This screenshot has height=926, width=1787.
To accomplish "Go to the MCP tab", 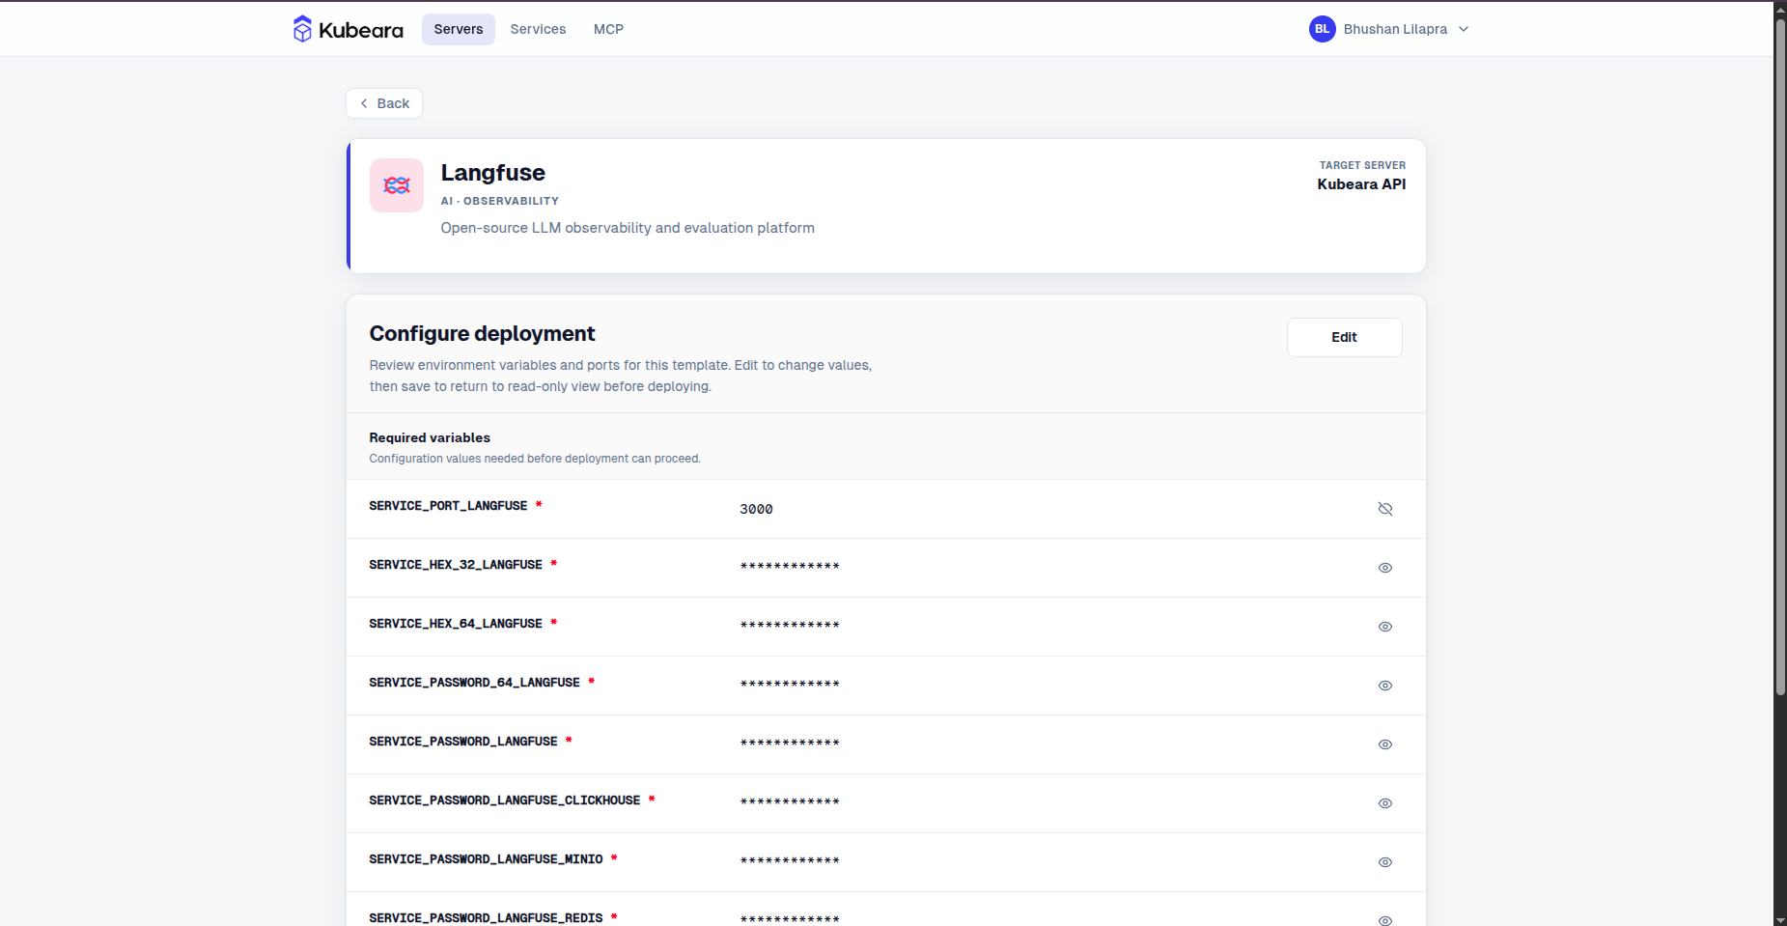I will point(608,29).
